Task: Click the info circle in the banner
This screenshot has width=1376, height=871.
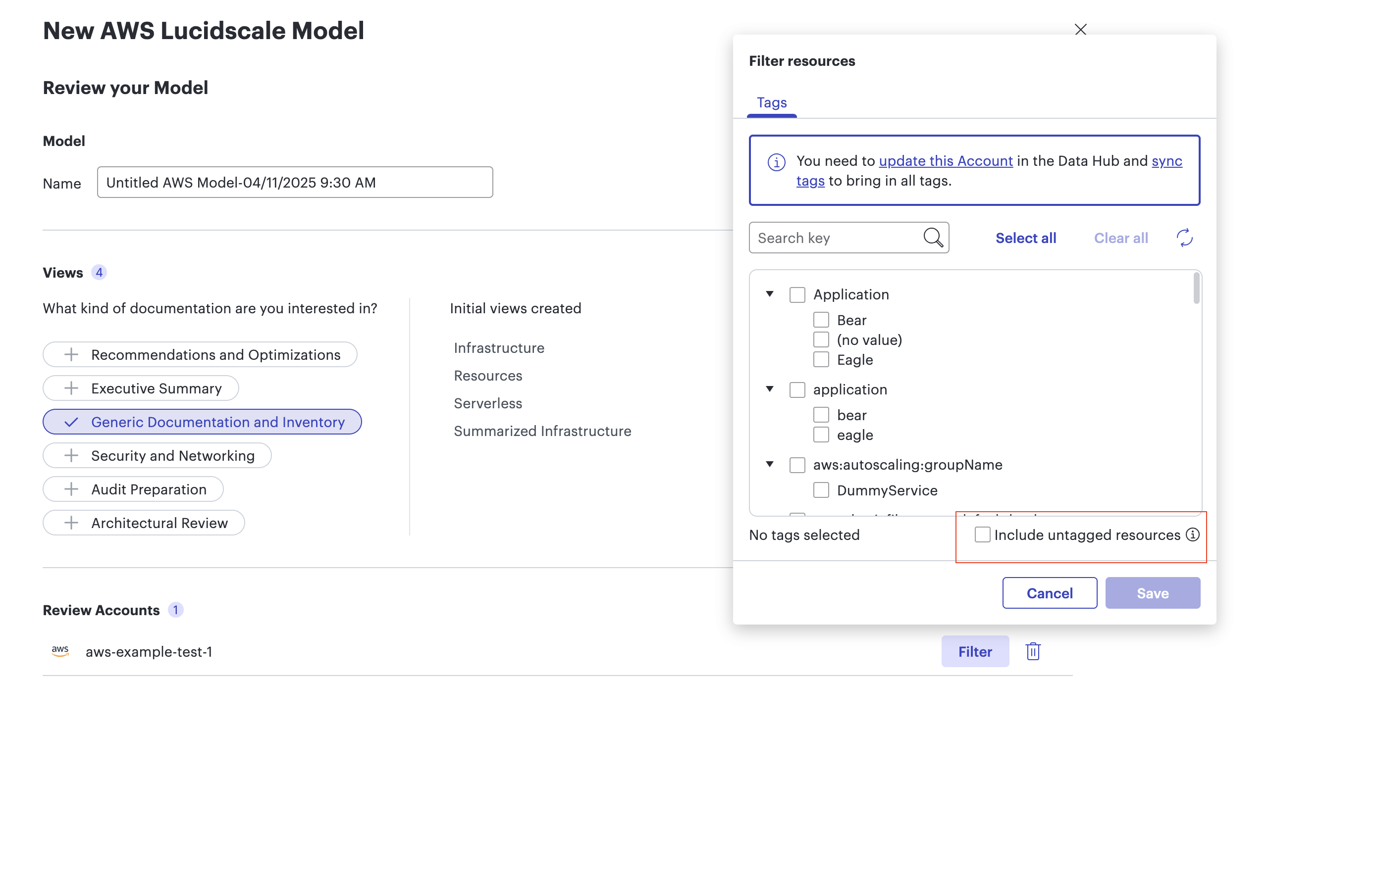Action: click(776, 162)
